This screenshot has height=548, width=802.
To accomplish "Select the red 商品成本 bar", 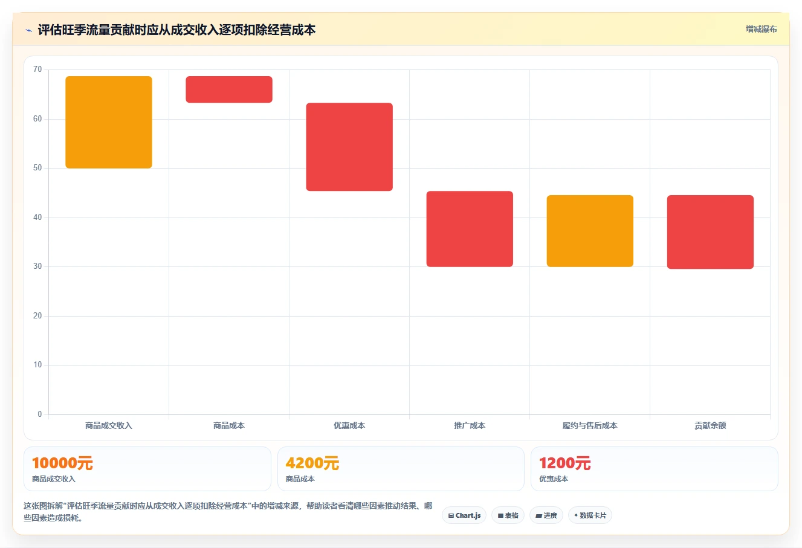I will pyautogui.click(x=229, y=89).
